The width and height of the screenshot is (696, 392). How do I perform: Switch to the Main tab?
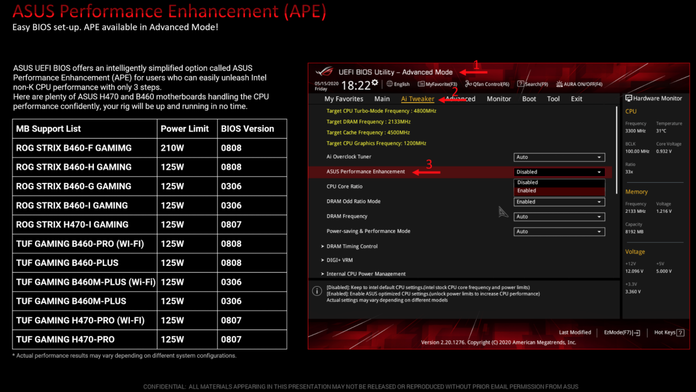[x=382, y=99]
